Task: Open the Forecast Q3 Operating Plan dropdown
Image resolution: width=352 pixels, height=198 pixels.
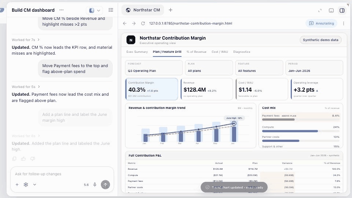Action: (x=154, y=67)
